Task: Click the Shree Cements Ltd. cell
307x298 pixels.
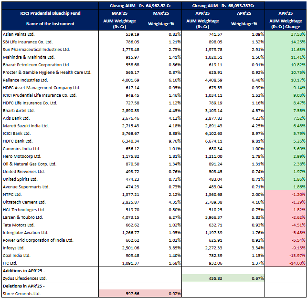Action: coord(21,294)
